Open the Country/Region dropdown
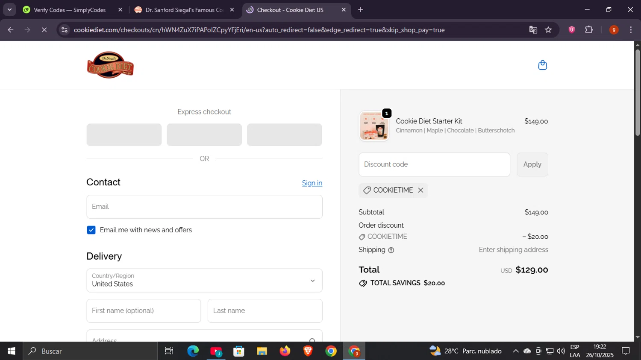Image resolution: width=641 pixels, height=360 pixels. (204, 281)
